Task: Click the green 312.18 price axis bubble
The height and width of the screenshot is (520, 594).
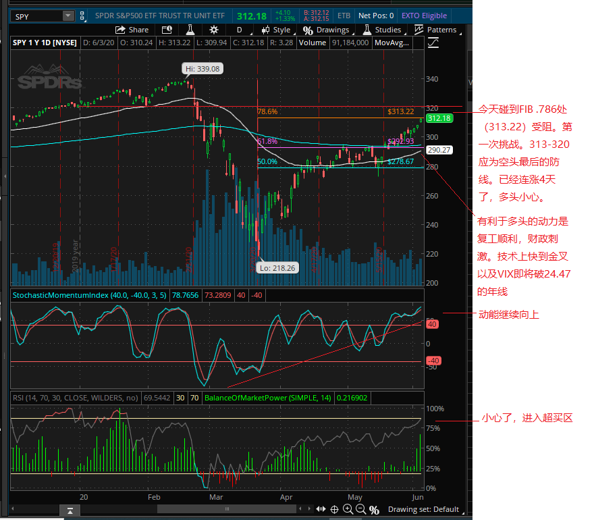Action: click(439, 118)
